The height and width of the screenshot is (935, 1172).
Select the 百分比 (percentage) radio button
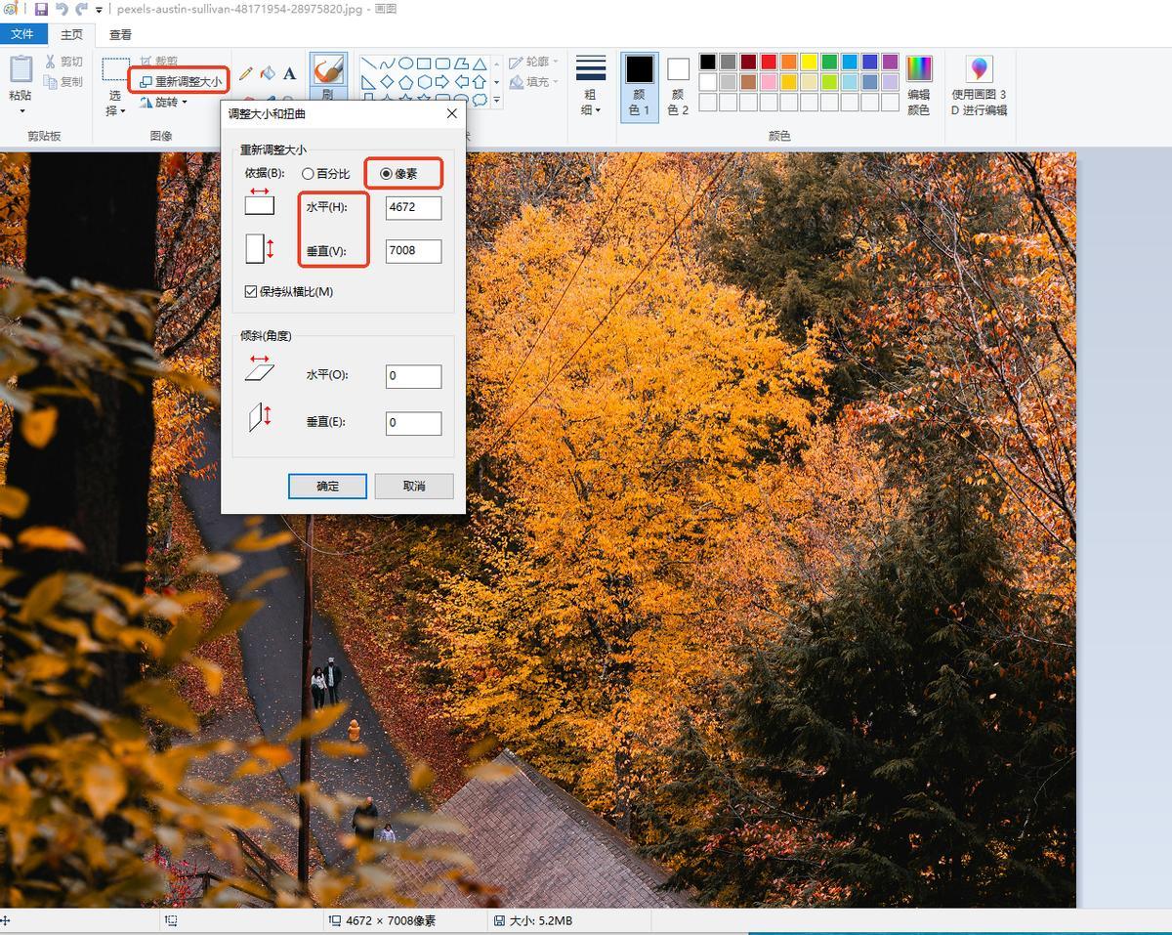[309, 174]
